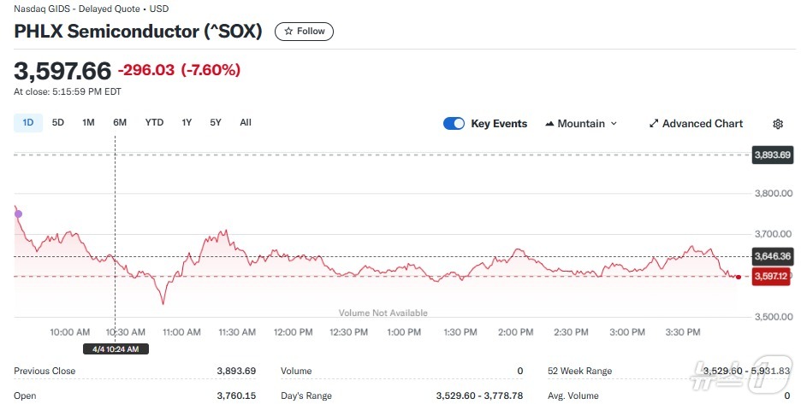Viewport: 801px width, 404px height.
Task: Click the PHLX Semiconductor (^SOX) title
Action: [x=138, y=32]
